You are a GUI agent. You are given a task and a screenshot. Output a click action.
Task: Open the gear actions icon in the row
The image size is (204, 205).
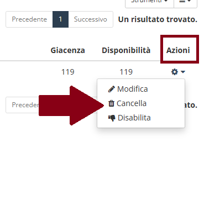click(175, 72)
